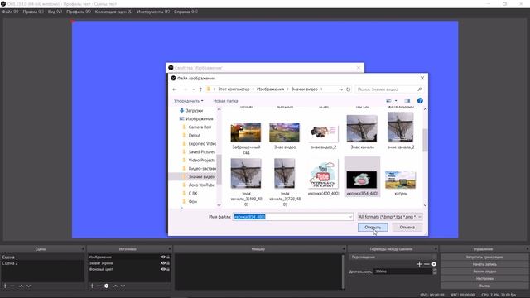Toggle visibility of Захват экрана source

pyautogui.click(x=163, y=263)
